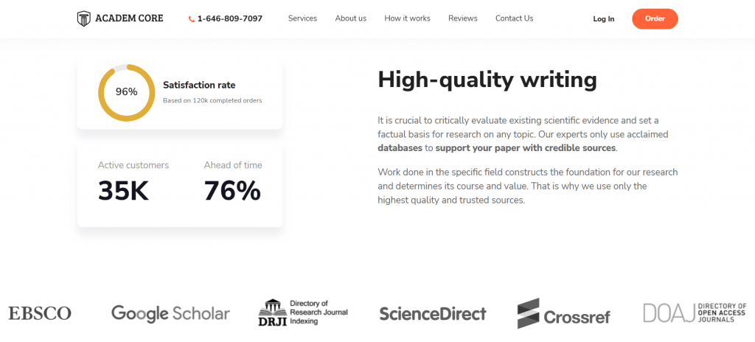
Task: View the Reviews page
Action: coord(463,18)
